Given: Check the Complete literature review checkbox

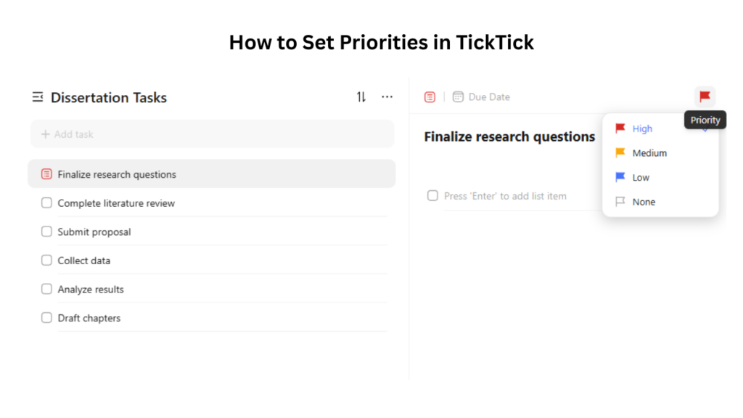Looking at the screenshot, I should click(x=46, y=203).
